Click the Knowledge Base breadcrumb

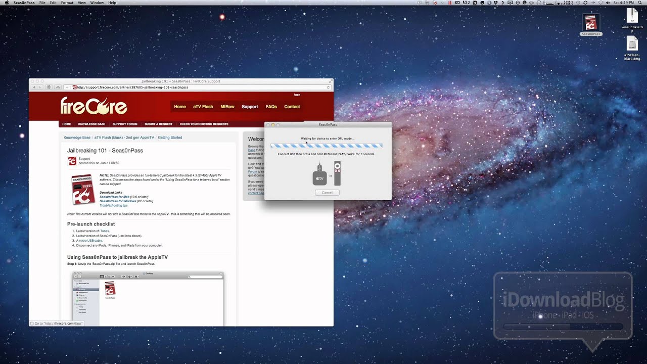tap(77, 138)
